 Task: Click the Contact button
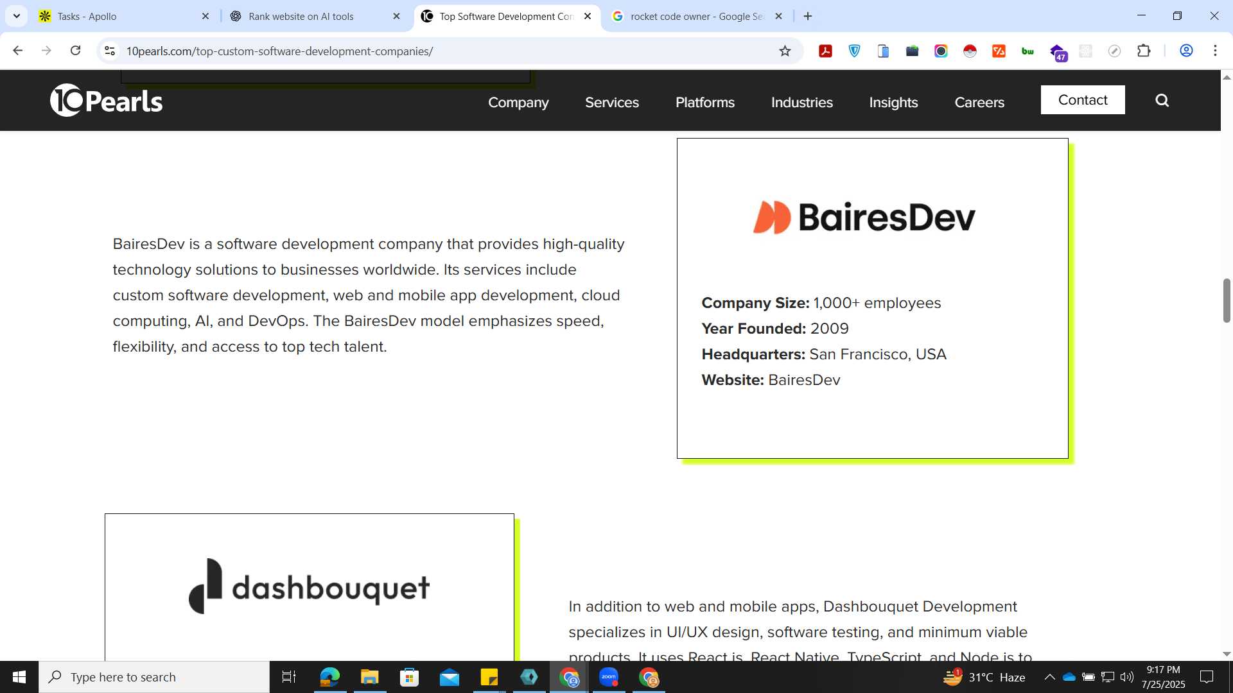pyautogui.click(x=1083, y=100)
